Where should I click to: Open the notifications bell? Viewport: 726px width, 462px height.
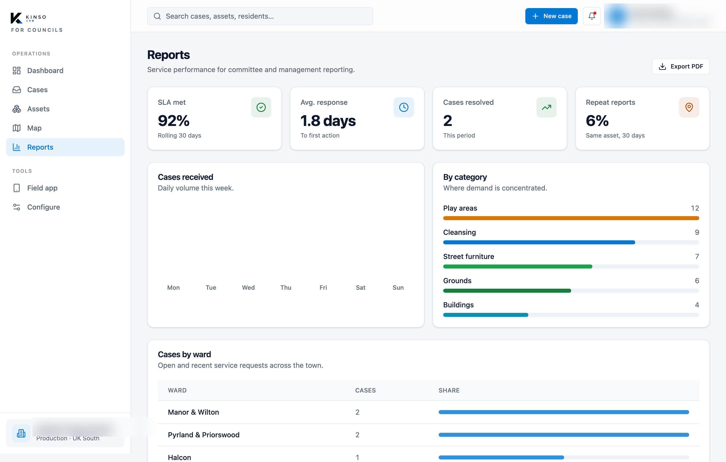(x=592, y=16)
